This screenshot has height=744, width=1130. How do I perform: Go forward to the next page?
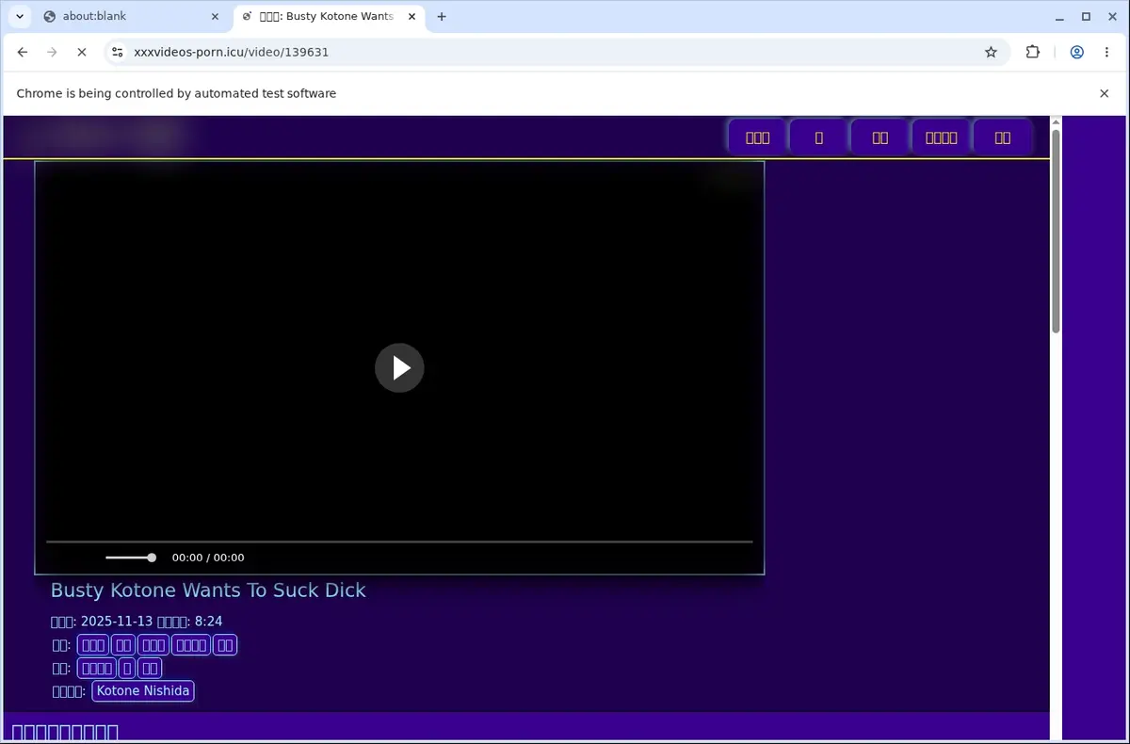point(52,53)
